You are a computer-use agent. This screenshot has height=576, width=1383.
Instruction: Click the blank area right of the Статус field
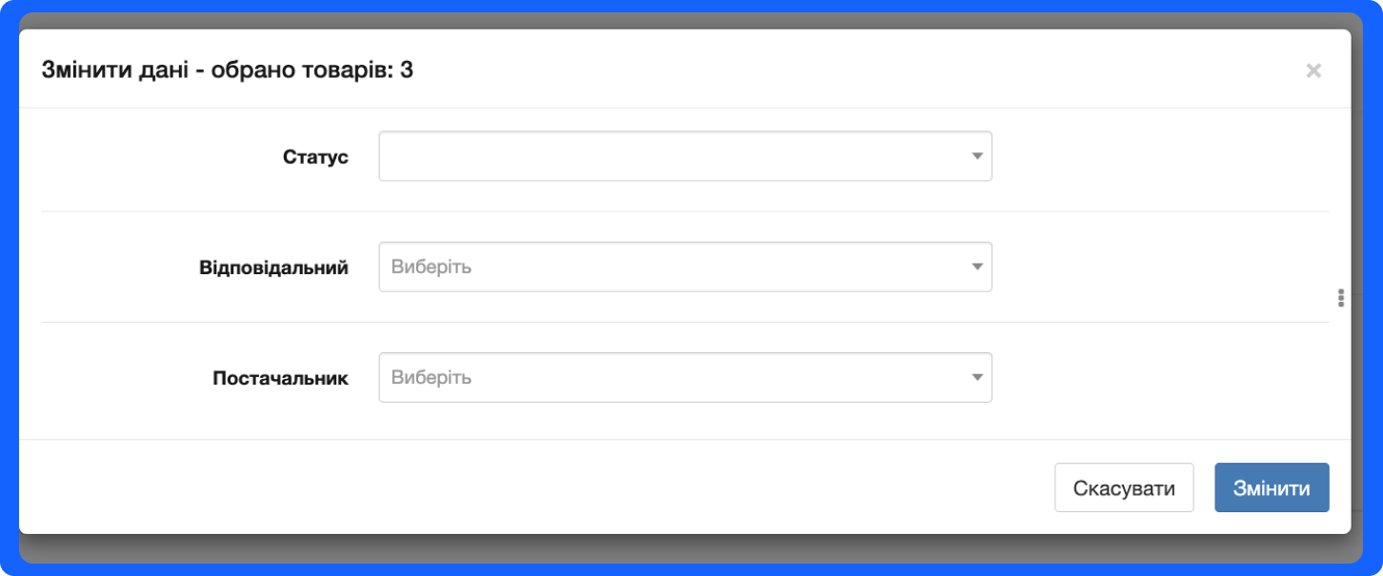point(1162,157)
